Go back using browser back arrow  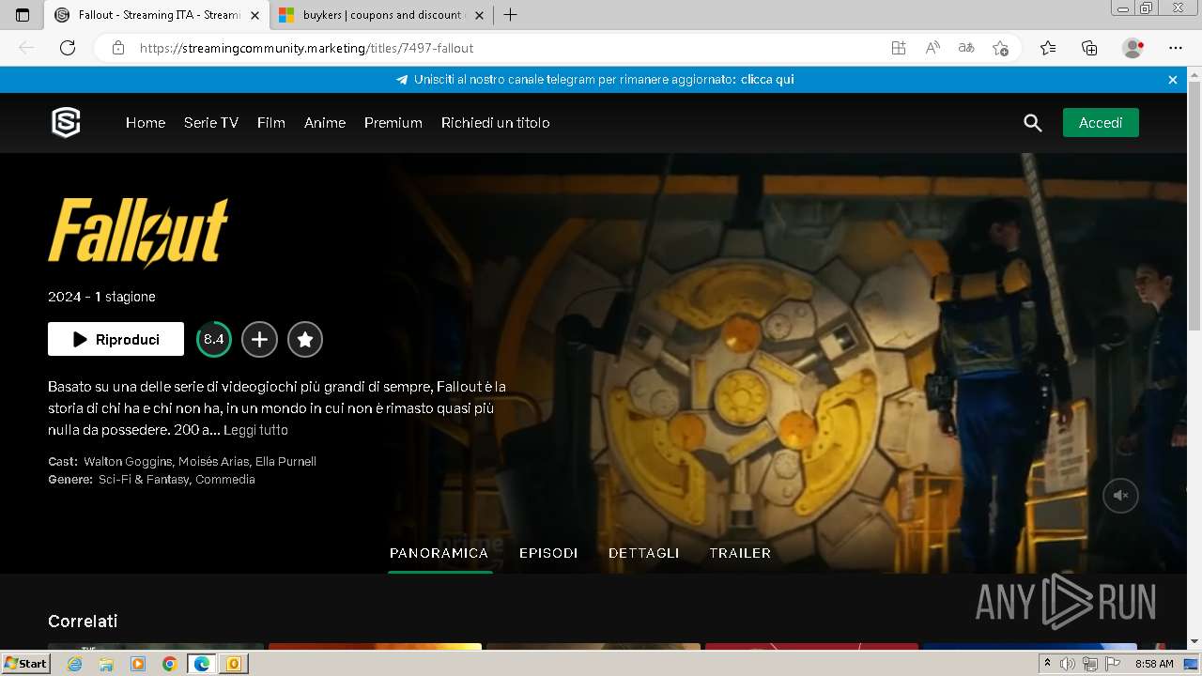coord(26,48)
